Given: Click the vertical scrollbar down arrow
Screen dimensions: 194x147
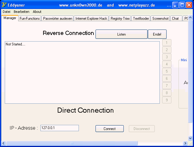Looking at the screenshot, I should (190, 138).
